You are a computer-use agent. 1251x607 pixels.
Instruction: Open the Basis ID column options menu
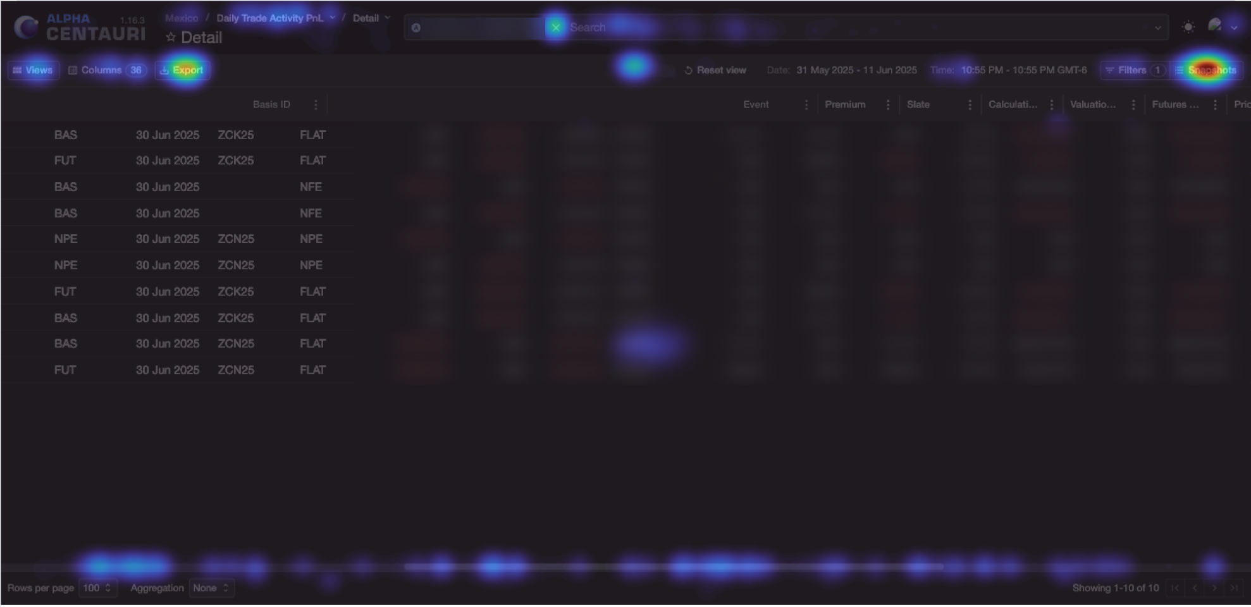tap(316, 105)
